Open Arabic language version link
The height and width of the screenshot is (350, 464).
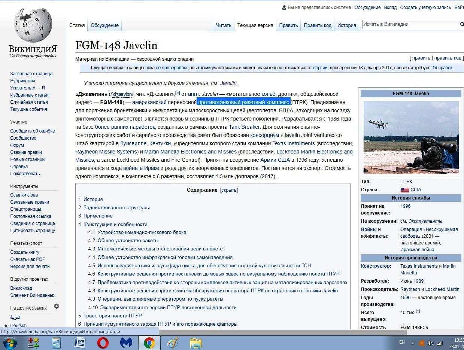pyautogui.click(x=15, y=318)
